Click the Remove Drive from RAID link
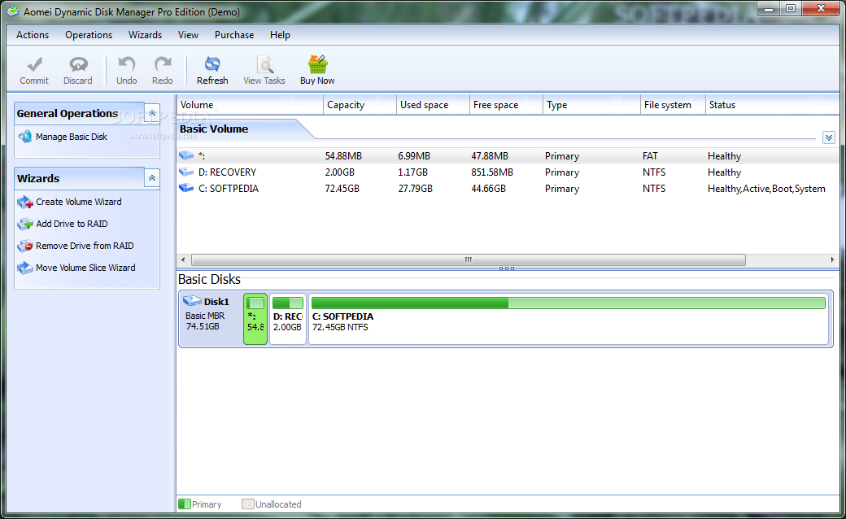The height and width of the screenshot is (519, 846). point(85,246)
